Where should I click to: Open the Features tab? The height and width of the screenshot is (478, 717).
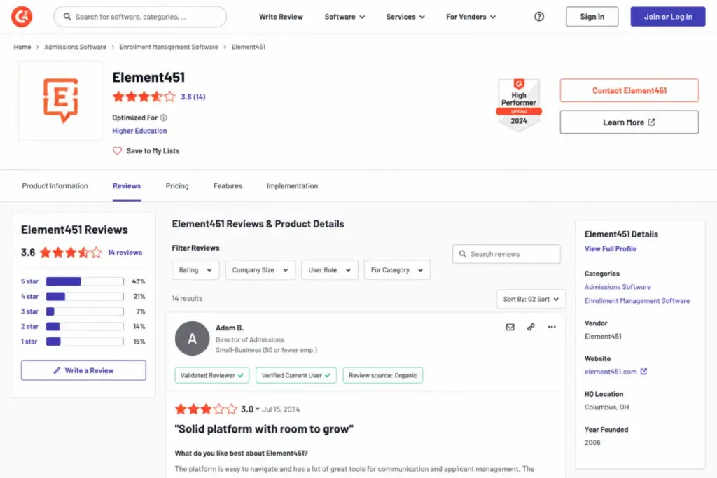(x=228, y=186)
